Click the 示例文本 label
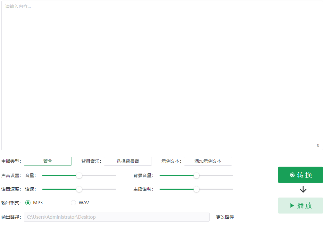The image size is (324, 227). tap(171, 161)
